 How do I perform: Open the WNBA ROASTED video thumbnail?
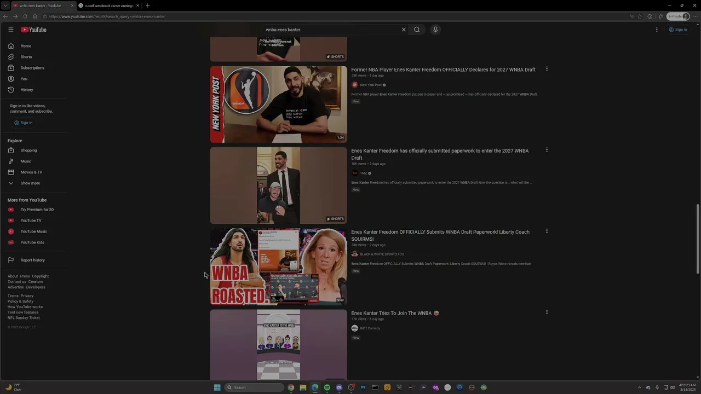278,266
